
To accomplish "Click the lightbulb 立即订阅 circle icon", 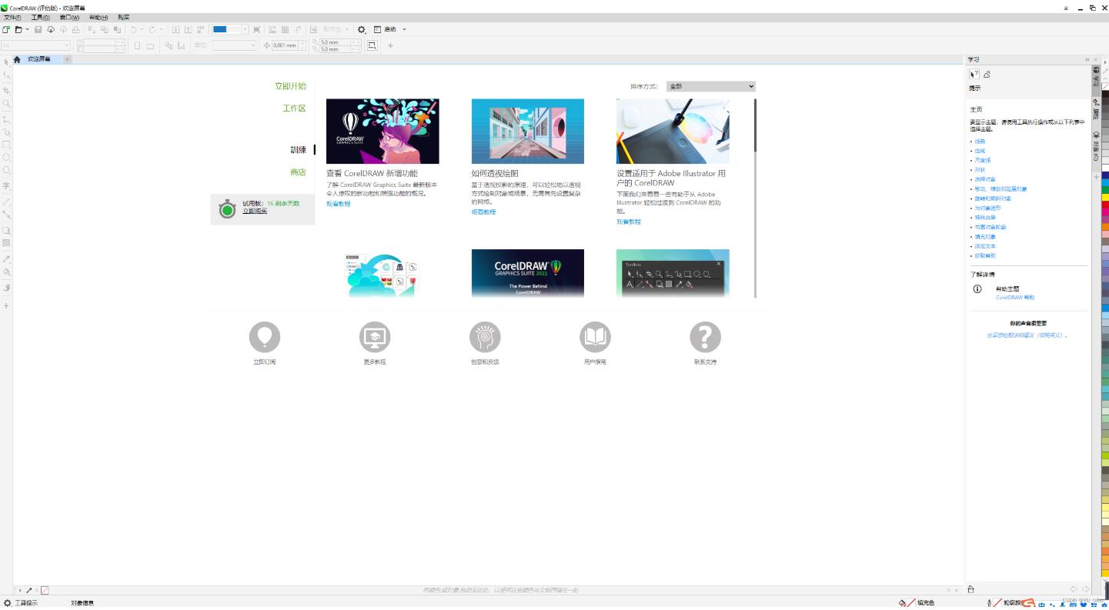I will [x=265, y=337].
